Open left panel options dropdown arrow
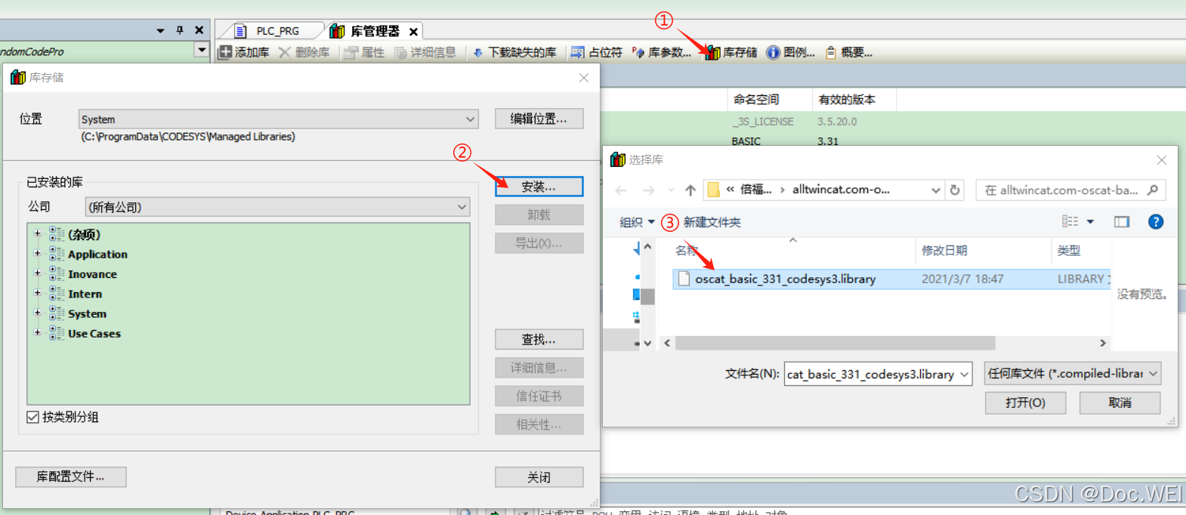Screen dimensions: 1186x515 click(160, 31)
